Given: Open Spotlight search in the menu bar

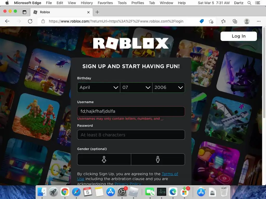Looking at the screenshot, I should click(x=249, y=3).
